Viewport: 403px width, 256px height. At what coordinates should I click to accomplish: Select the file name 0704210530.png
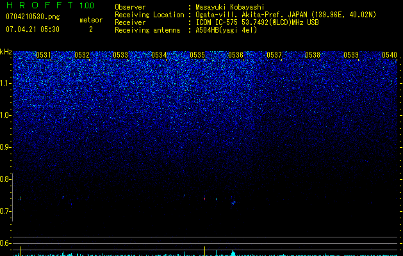click(x=33, y=17)
